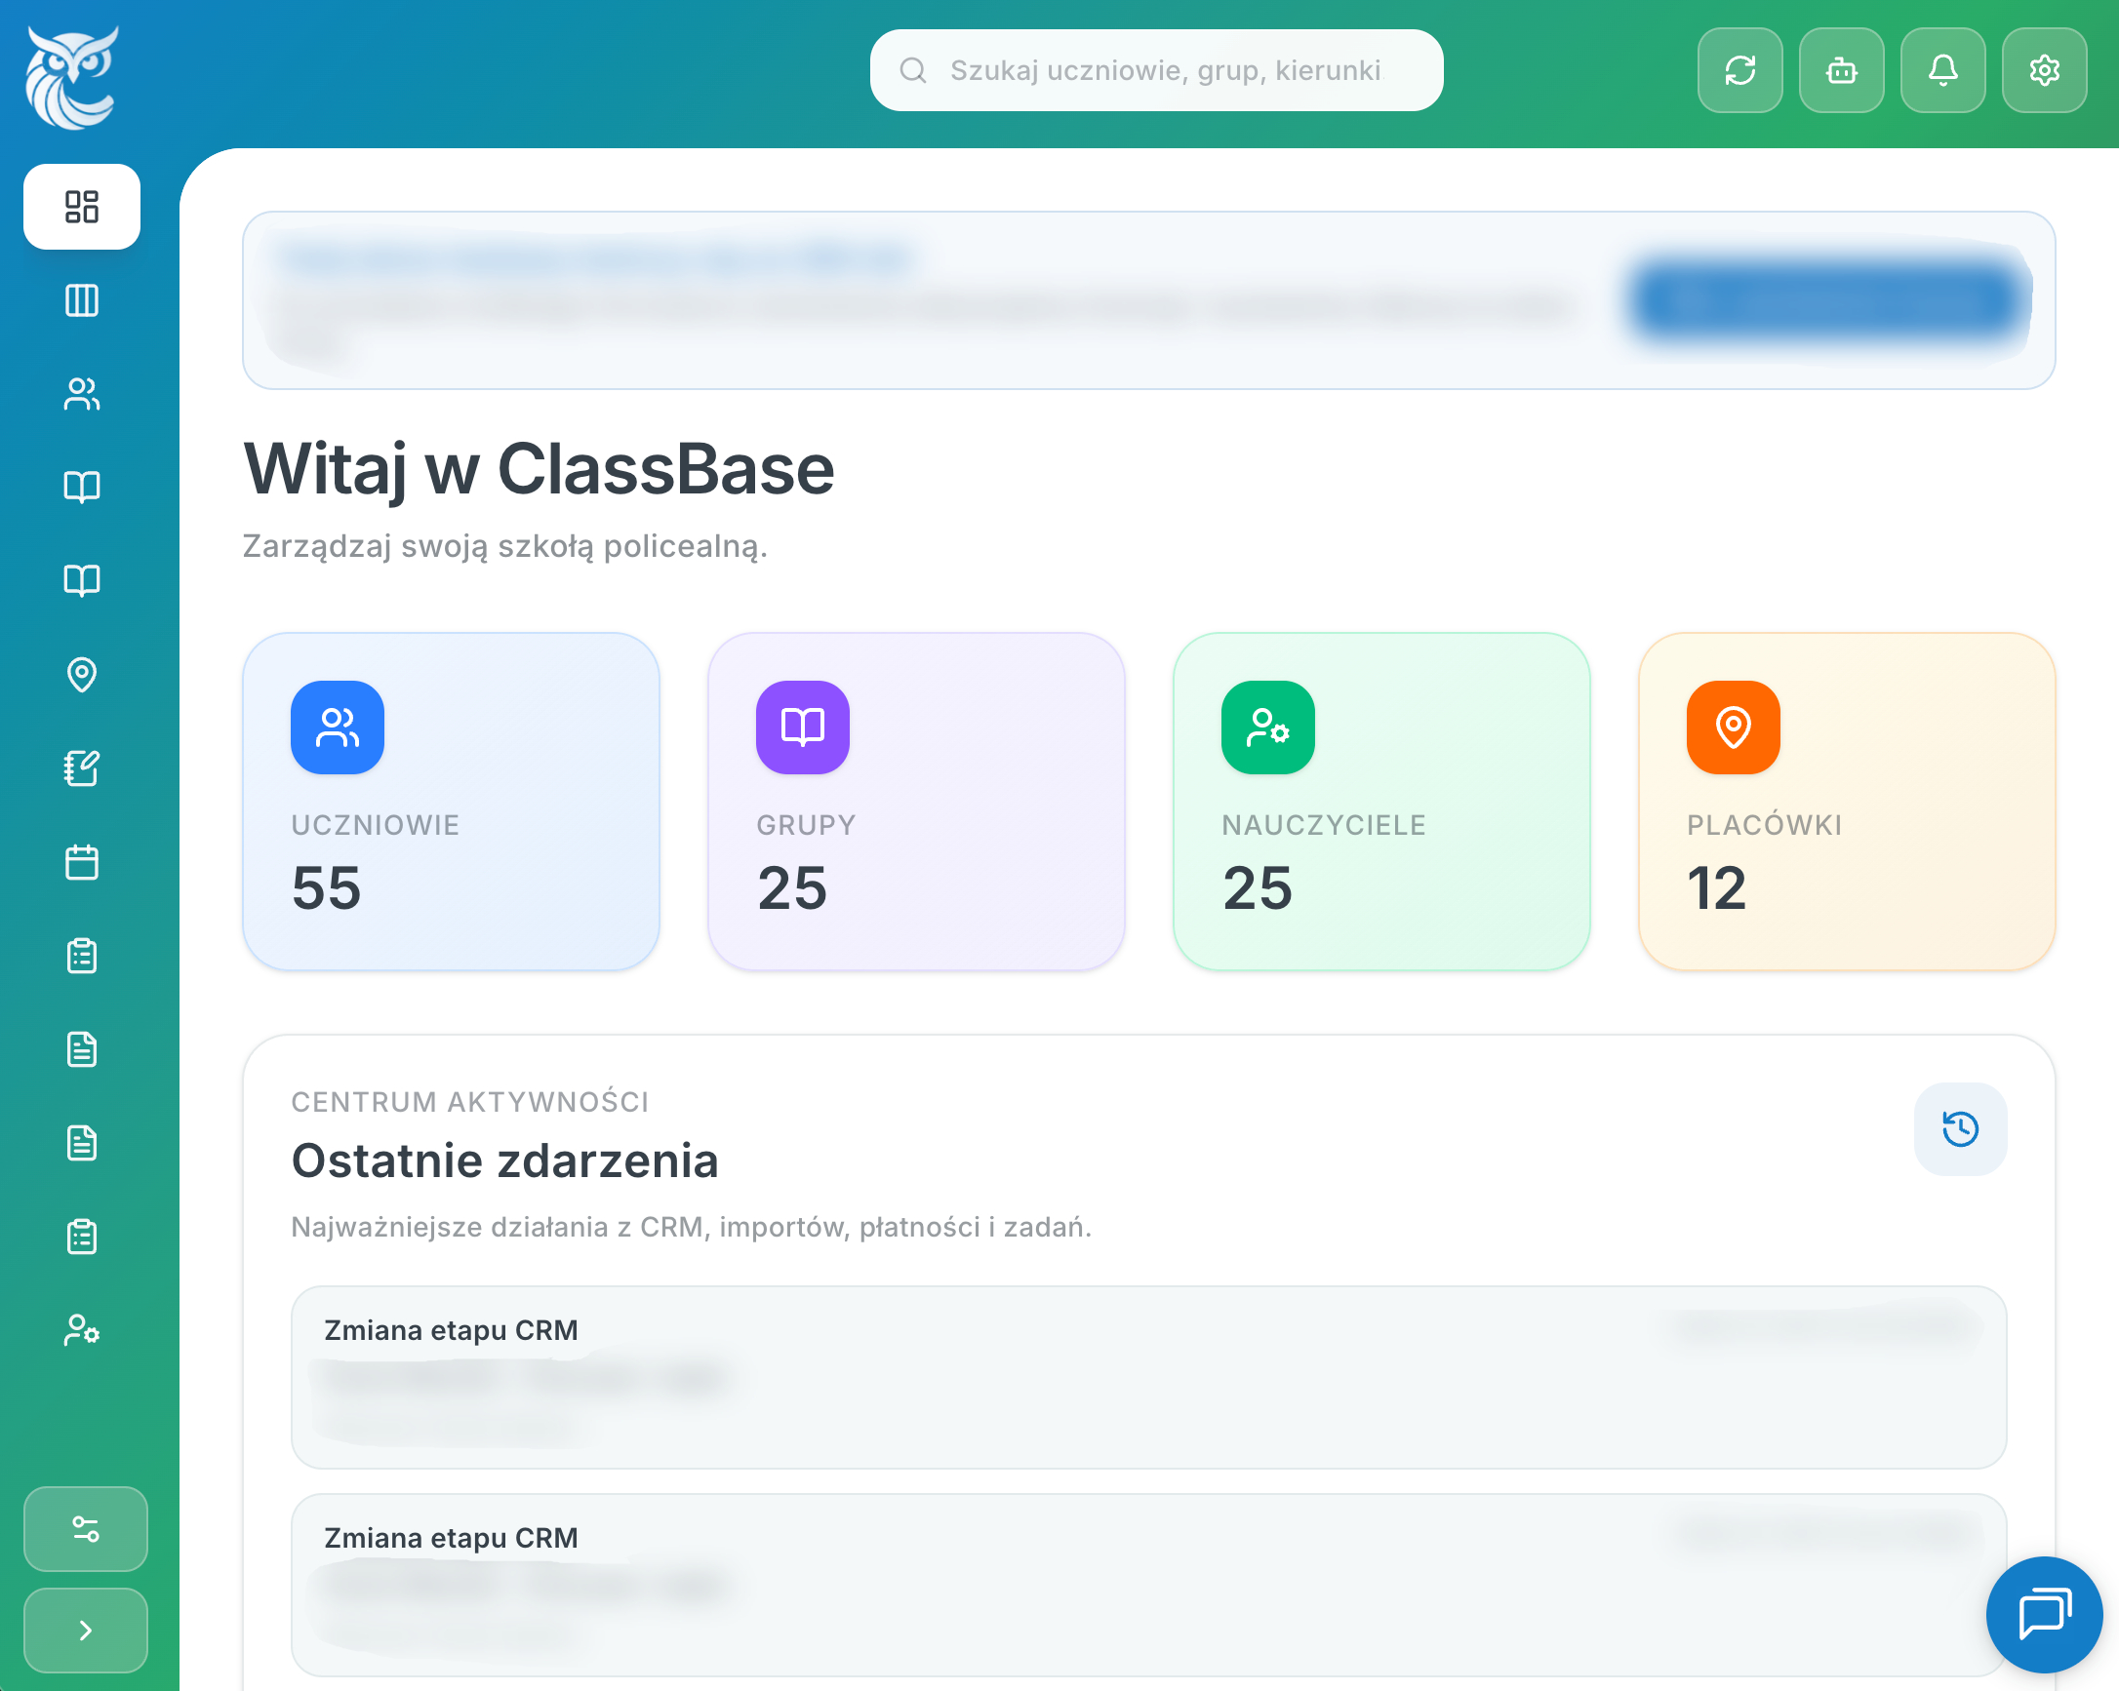Open the map pin locations sidebar icon
Viewport: 2119px width, 1691px height.
(82, 675)
